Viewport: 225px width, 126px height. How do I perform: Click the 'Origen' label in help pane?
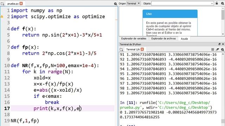tap(122, 3)
